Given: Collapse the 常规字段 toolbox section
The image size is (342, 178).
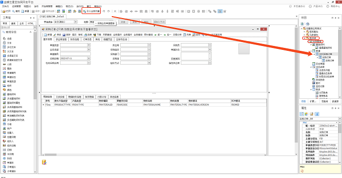Looking at the screenshot, I should (x=30, y=32).
